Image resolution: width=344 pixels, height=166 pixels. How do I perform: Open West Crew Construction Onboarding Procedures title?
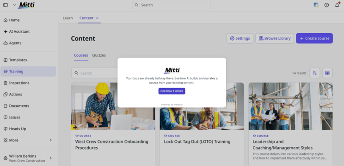click(112, 145)
